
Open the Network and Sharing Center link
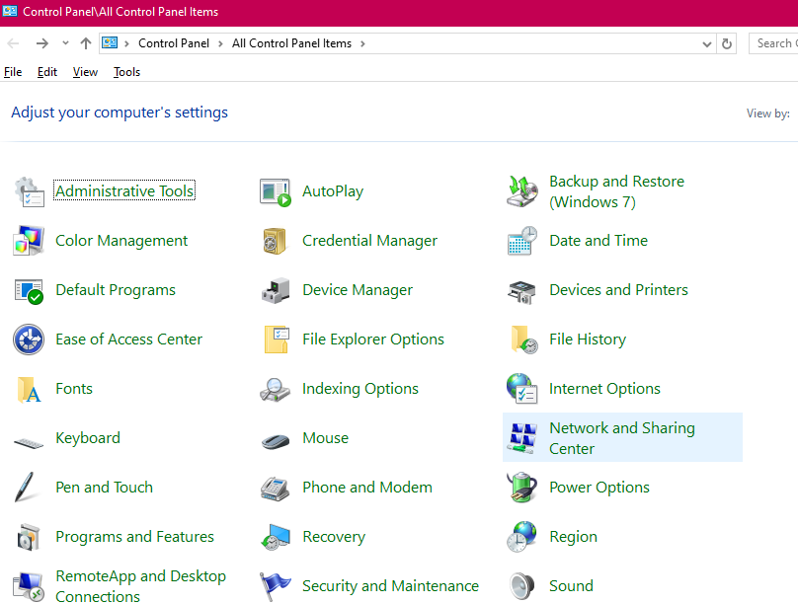[622, 438]
